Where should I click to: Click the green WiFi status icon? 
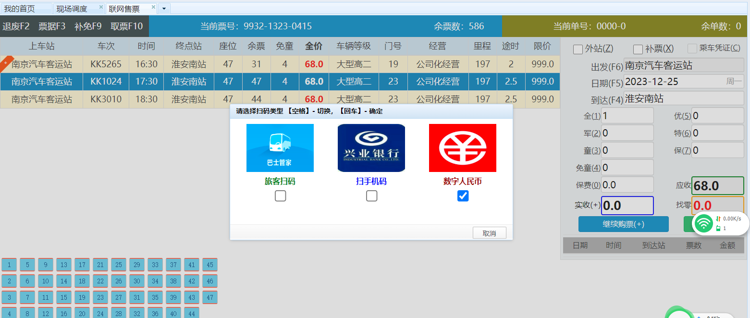point(704,223)
